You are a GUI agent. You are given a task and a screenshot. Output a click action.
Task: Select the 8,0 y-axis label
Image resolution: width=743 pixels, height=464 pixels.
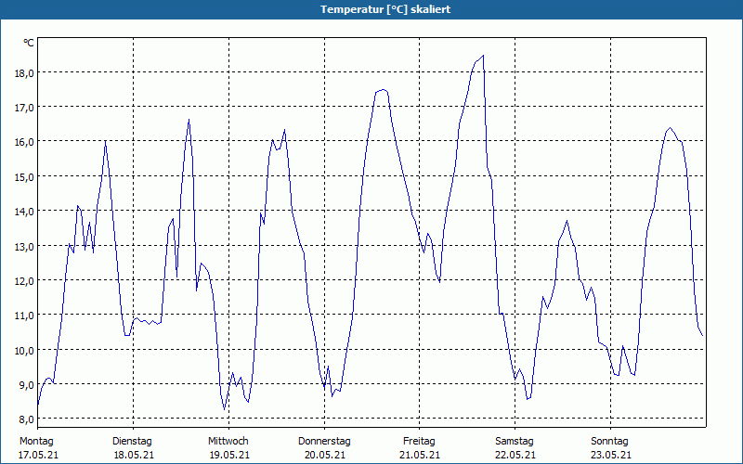26,419
